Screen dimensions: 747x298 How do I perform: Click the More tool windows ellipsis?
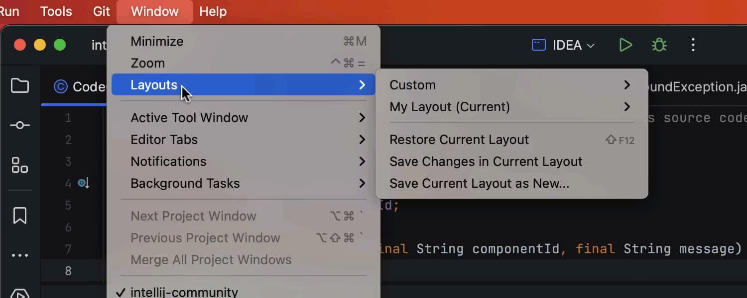[x=20, y=255]
